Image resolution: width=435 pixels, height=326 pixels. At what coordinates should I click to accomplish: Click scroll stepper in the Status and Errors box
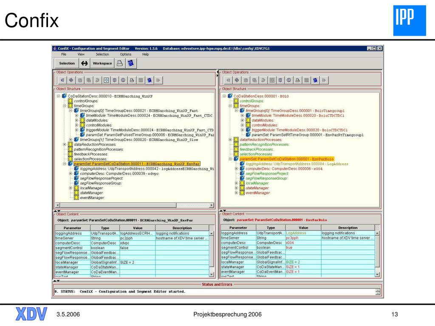click(x=378, y=292)
